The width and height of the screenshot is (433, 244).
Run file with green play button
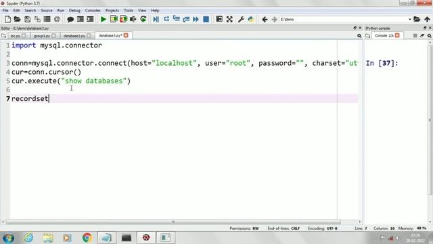[104, 19]
